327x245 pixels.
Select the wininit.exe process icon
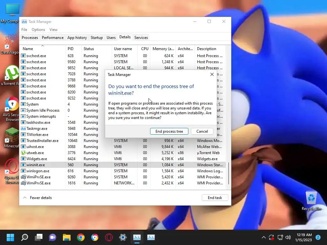click(23, 165)
